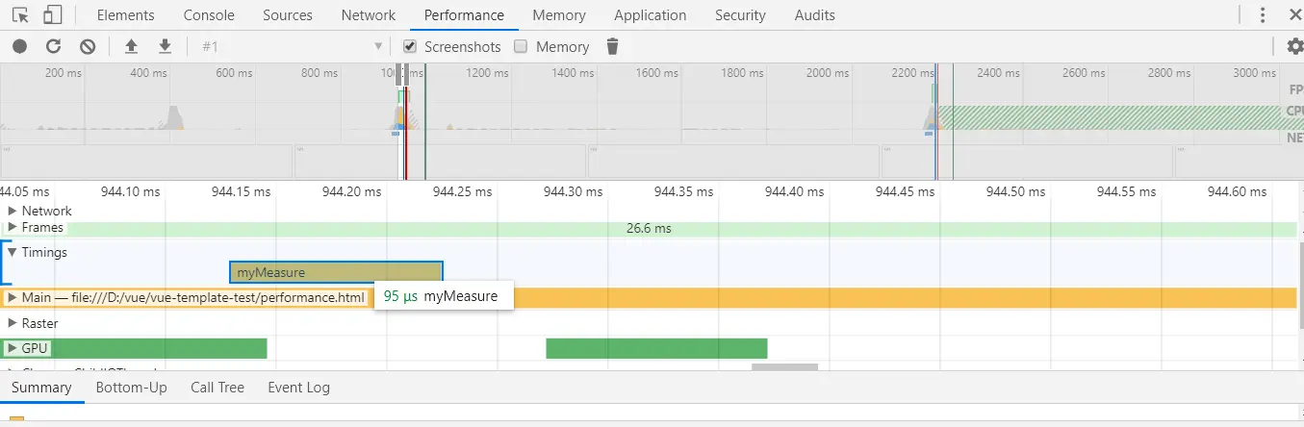Start recording a performance profile
This screenshot has width=1304, height=427.
(x=20, y=46)
